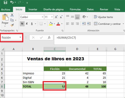
Task: Align text to bottom of cell
Action: click(x=77, y=17)
